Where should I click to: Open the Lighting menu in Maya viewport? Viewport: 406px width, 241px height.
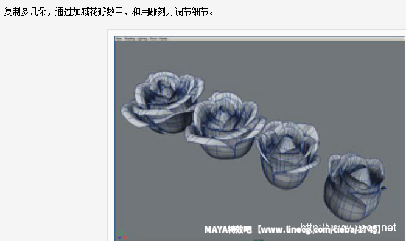[x=142, y=39]
